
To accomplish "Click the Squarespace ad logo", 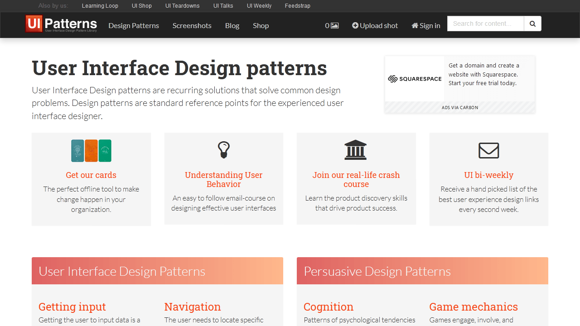I will point(415,79).
